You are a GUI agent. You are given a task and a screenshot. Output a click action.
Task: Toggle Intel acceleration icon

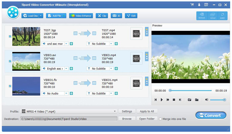[213, 16]
